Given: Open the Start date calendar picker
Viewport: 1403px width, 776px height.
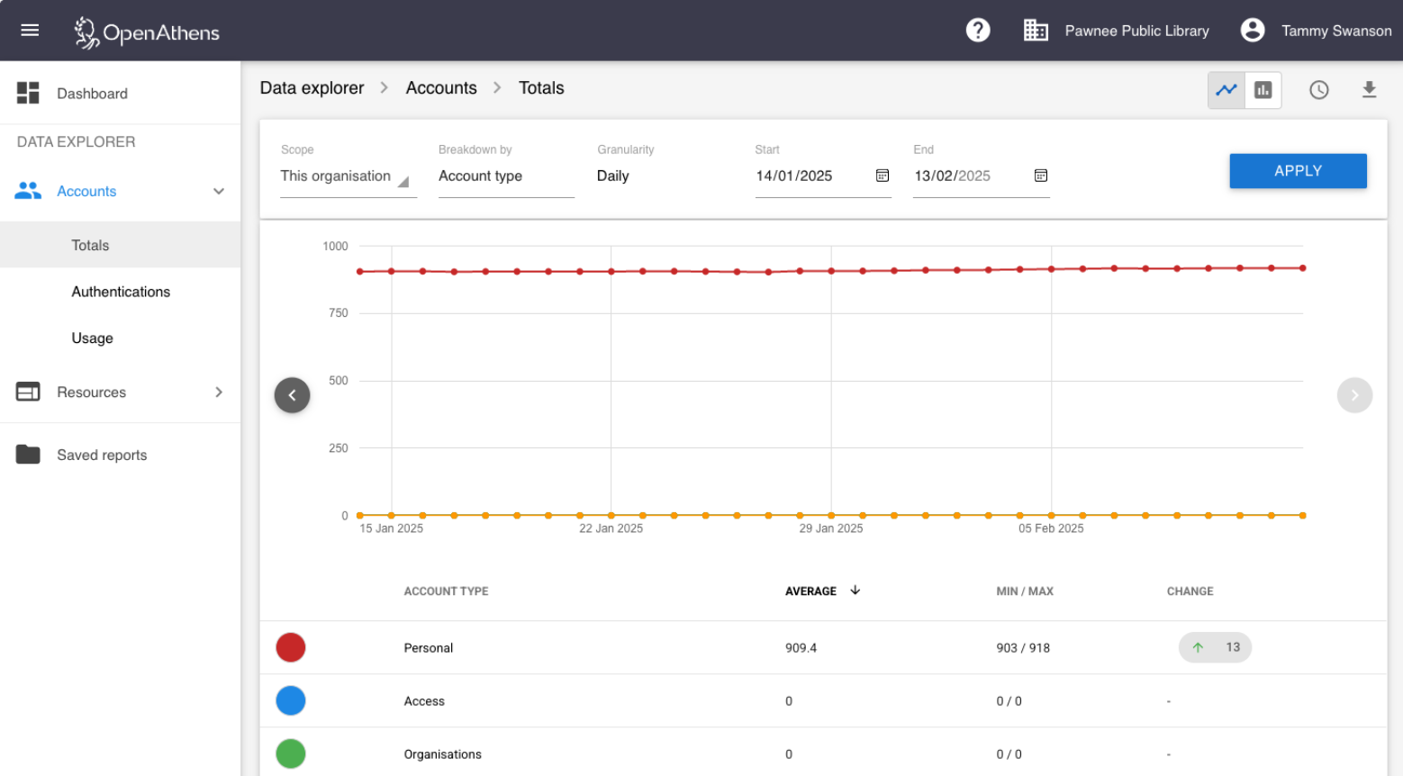Looking at the screenshot, I should [883, 176].
